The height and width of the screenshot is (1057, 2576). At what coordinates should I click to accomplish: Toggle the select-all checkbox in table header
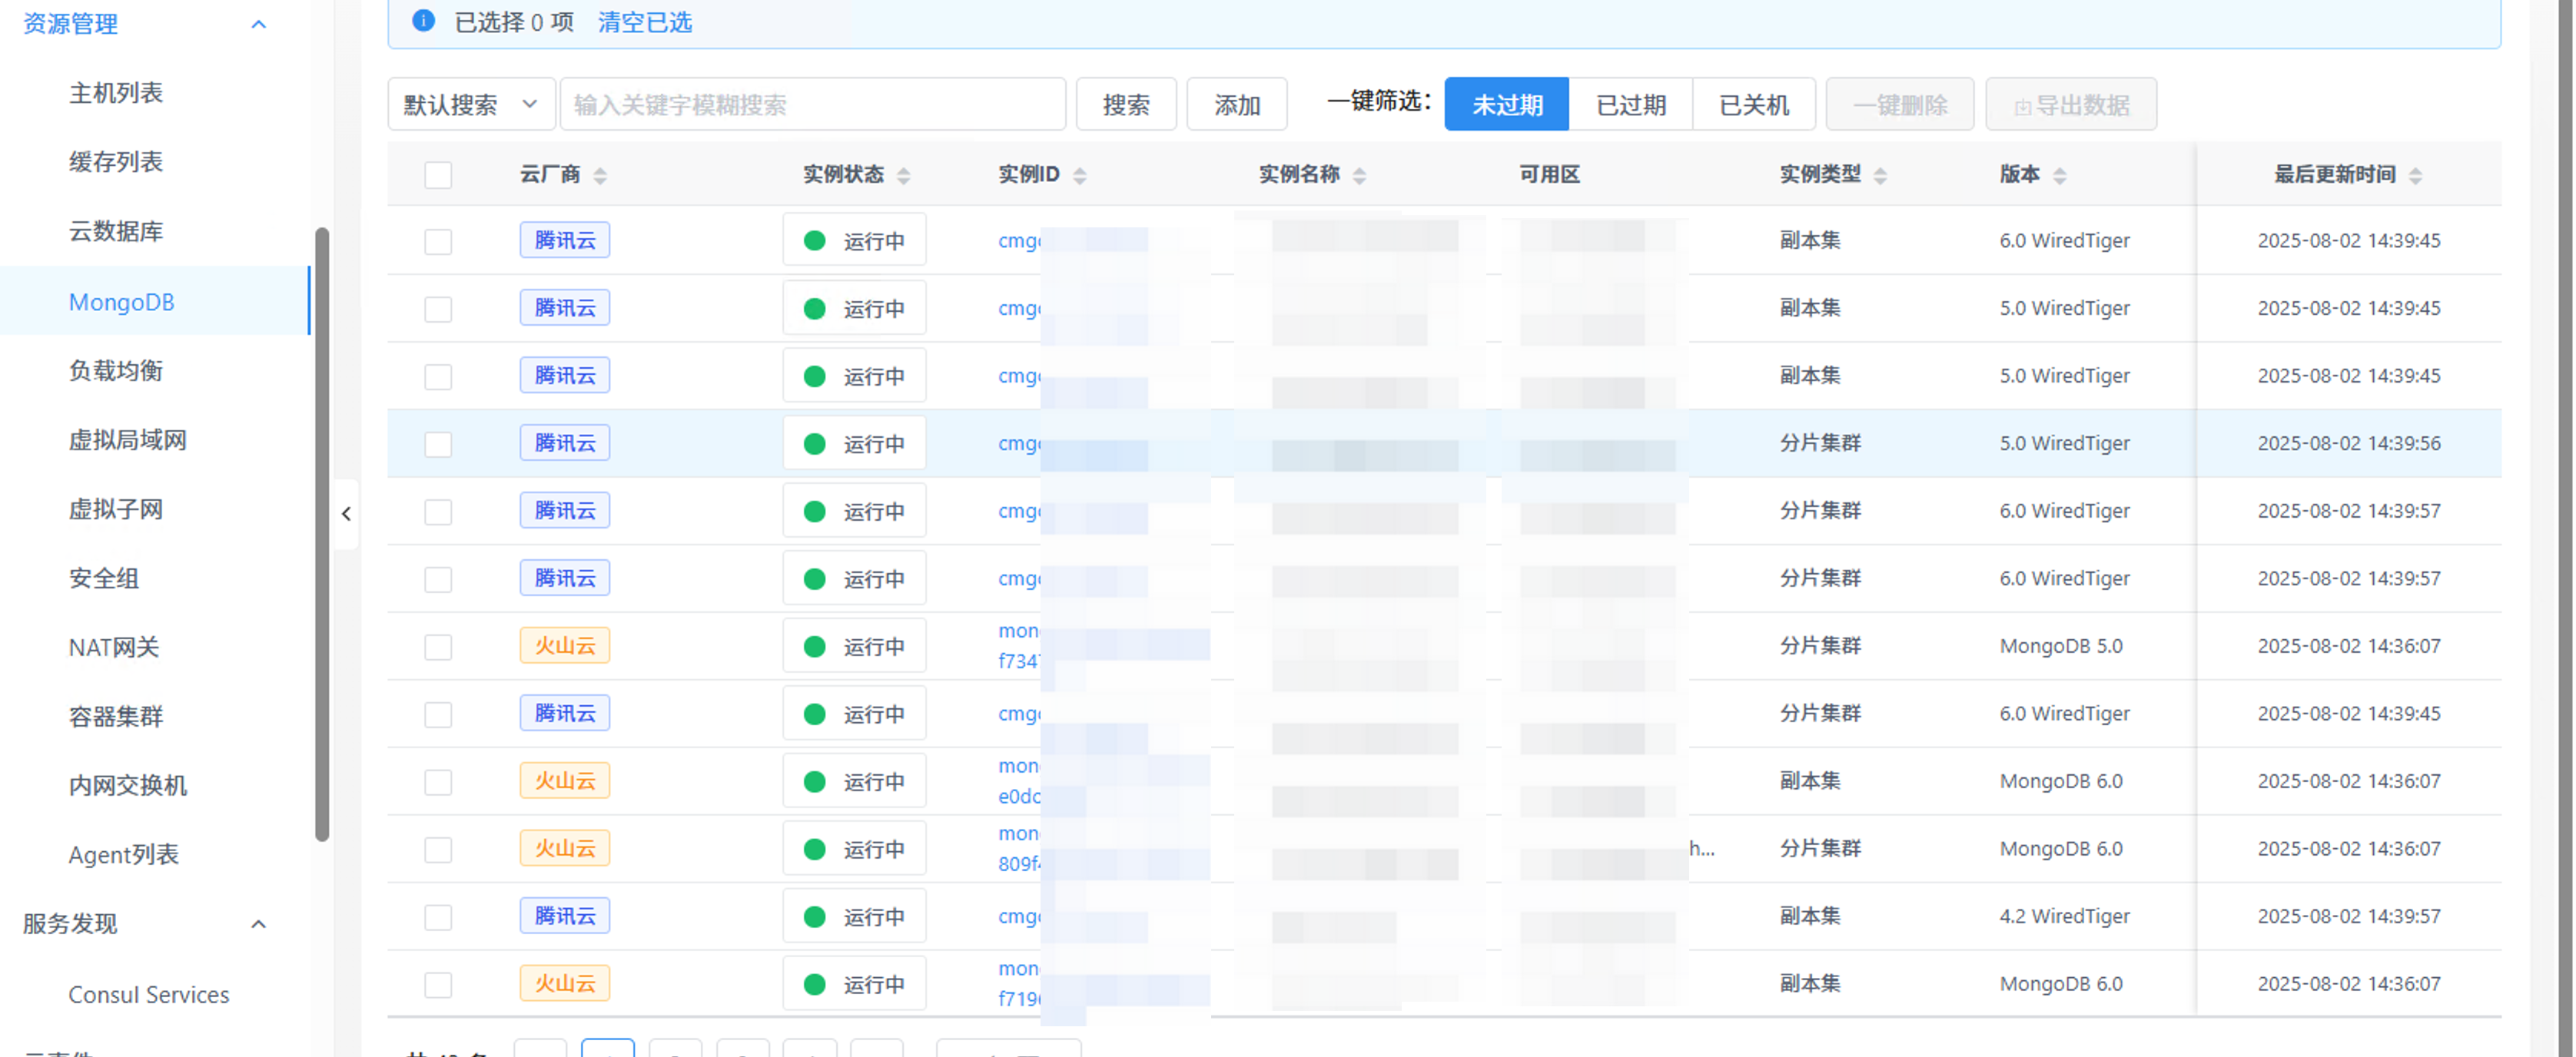pyautogui.click(x=438, y=175)
